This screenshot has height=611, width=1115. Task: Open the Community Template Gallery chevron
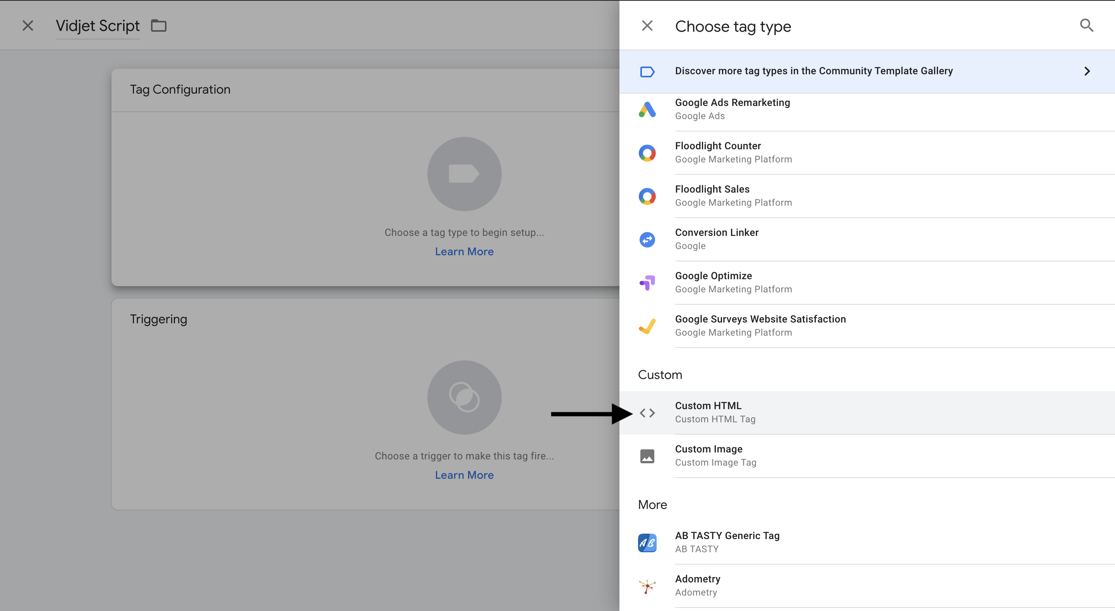pos(1086,72)
